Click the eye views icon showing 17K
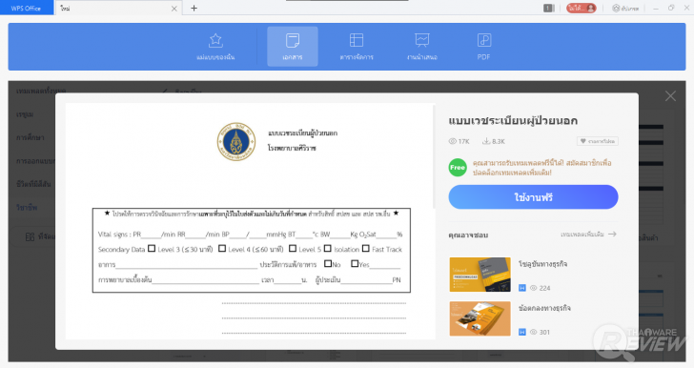694x368 pixels. pyautogui.click(x=452, y=141)
